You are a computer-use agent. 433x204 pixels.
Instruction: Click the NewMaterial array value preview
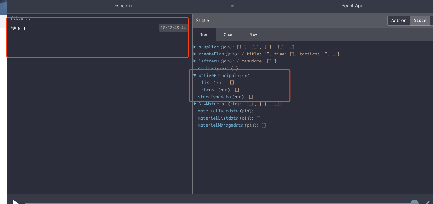263,104
